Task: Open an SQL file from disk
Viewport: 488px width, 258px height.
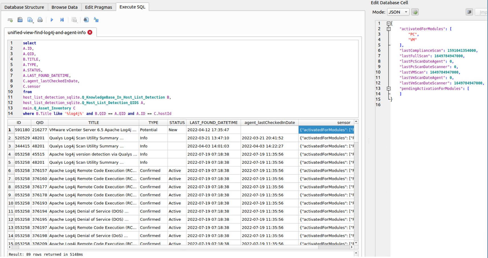Action: (x=20, y=20)
